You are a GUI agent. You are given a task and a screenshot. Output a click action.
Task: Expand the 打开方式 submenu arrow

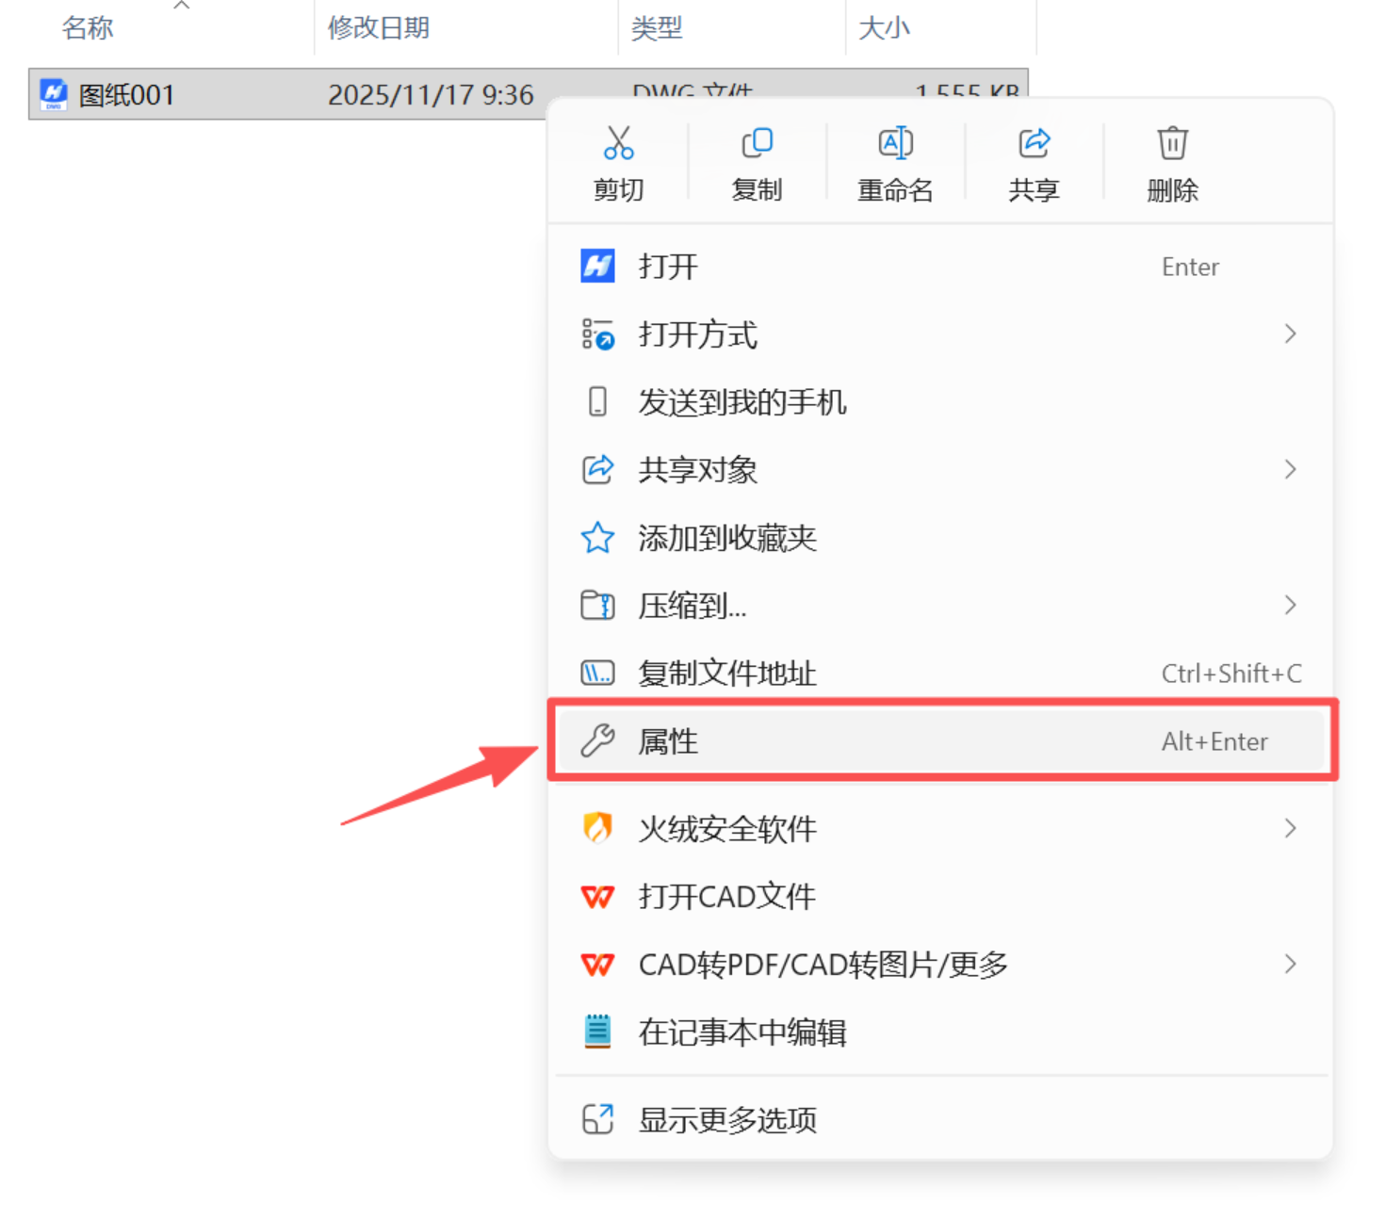pos(1290,334)
